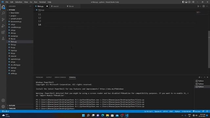210x118 pixels.
Task: Select the highlighted third Python terminal
Action: (202, 87)
